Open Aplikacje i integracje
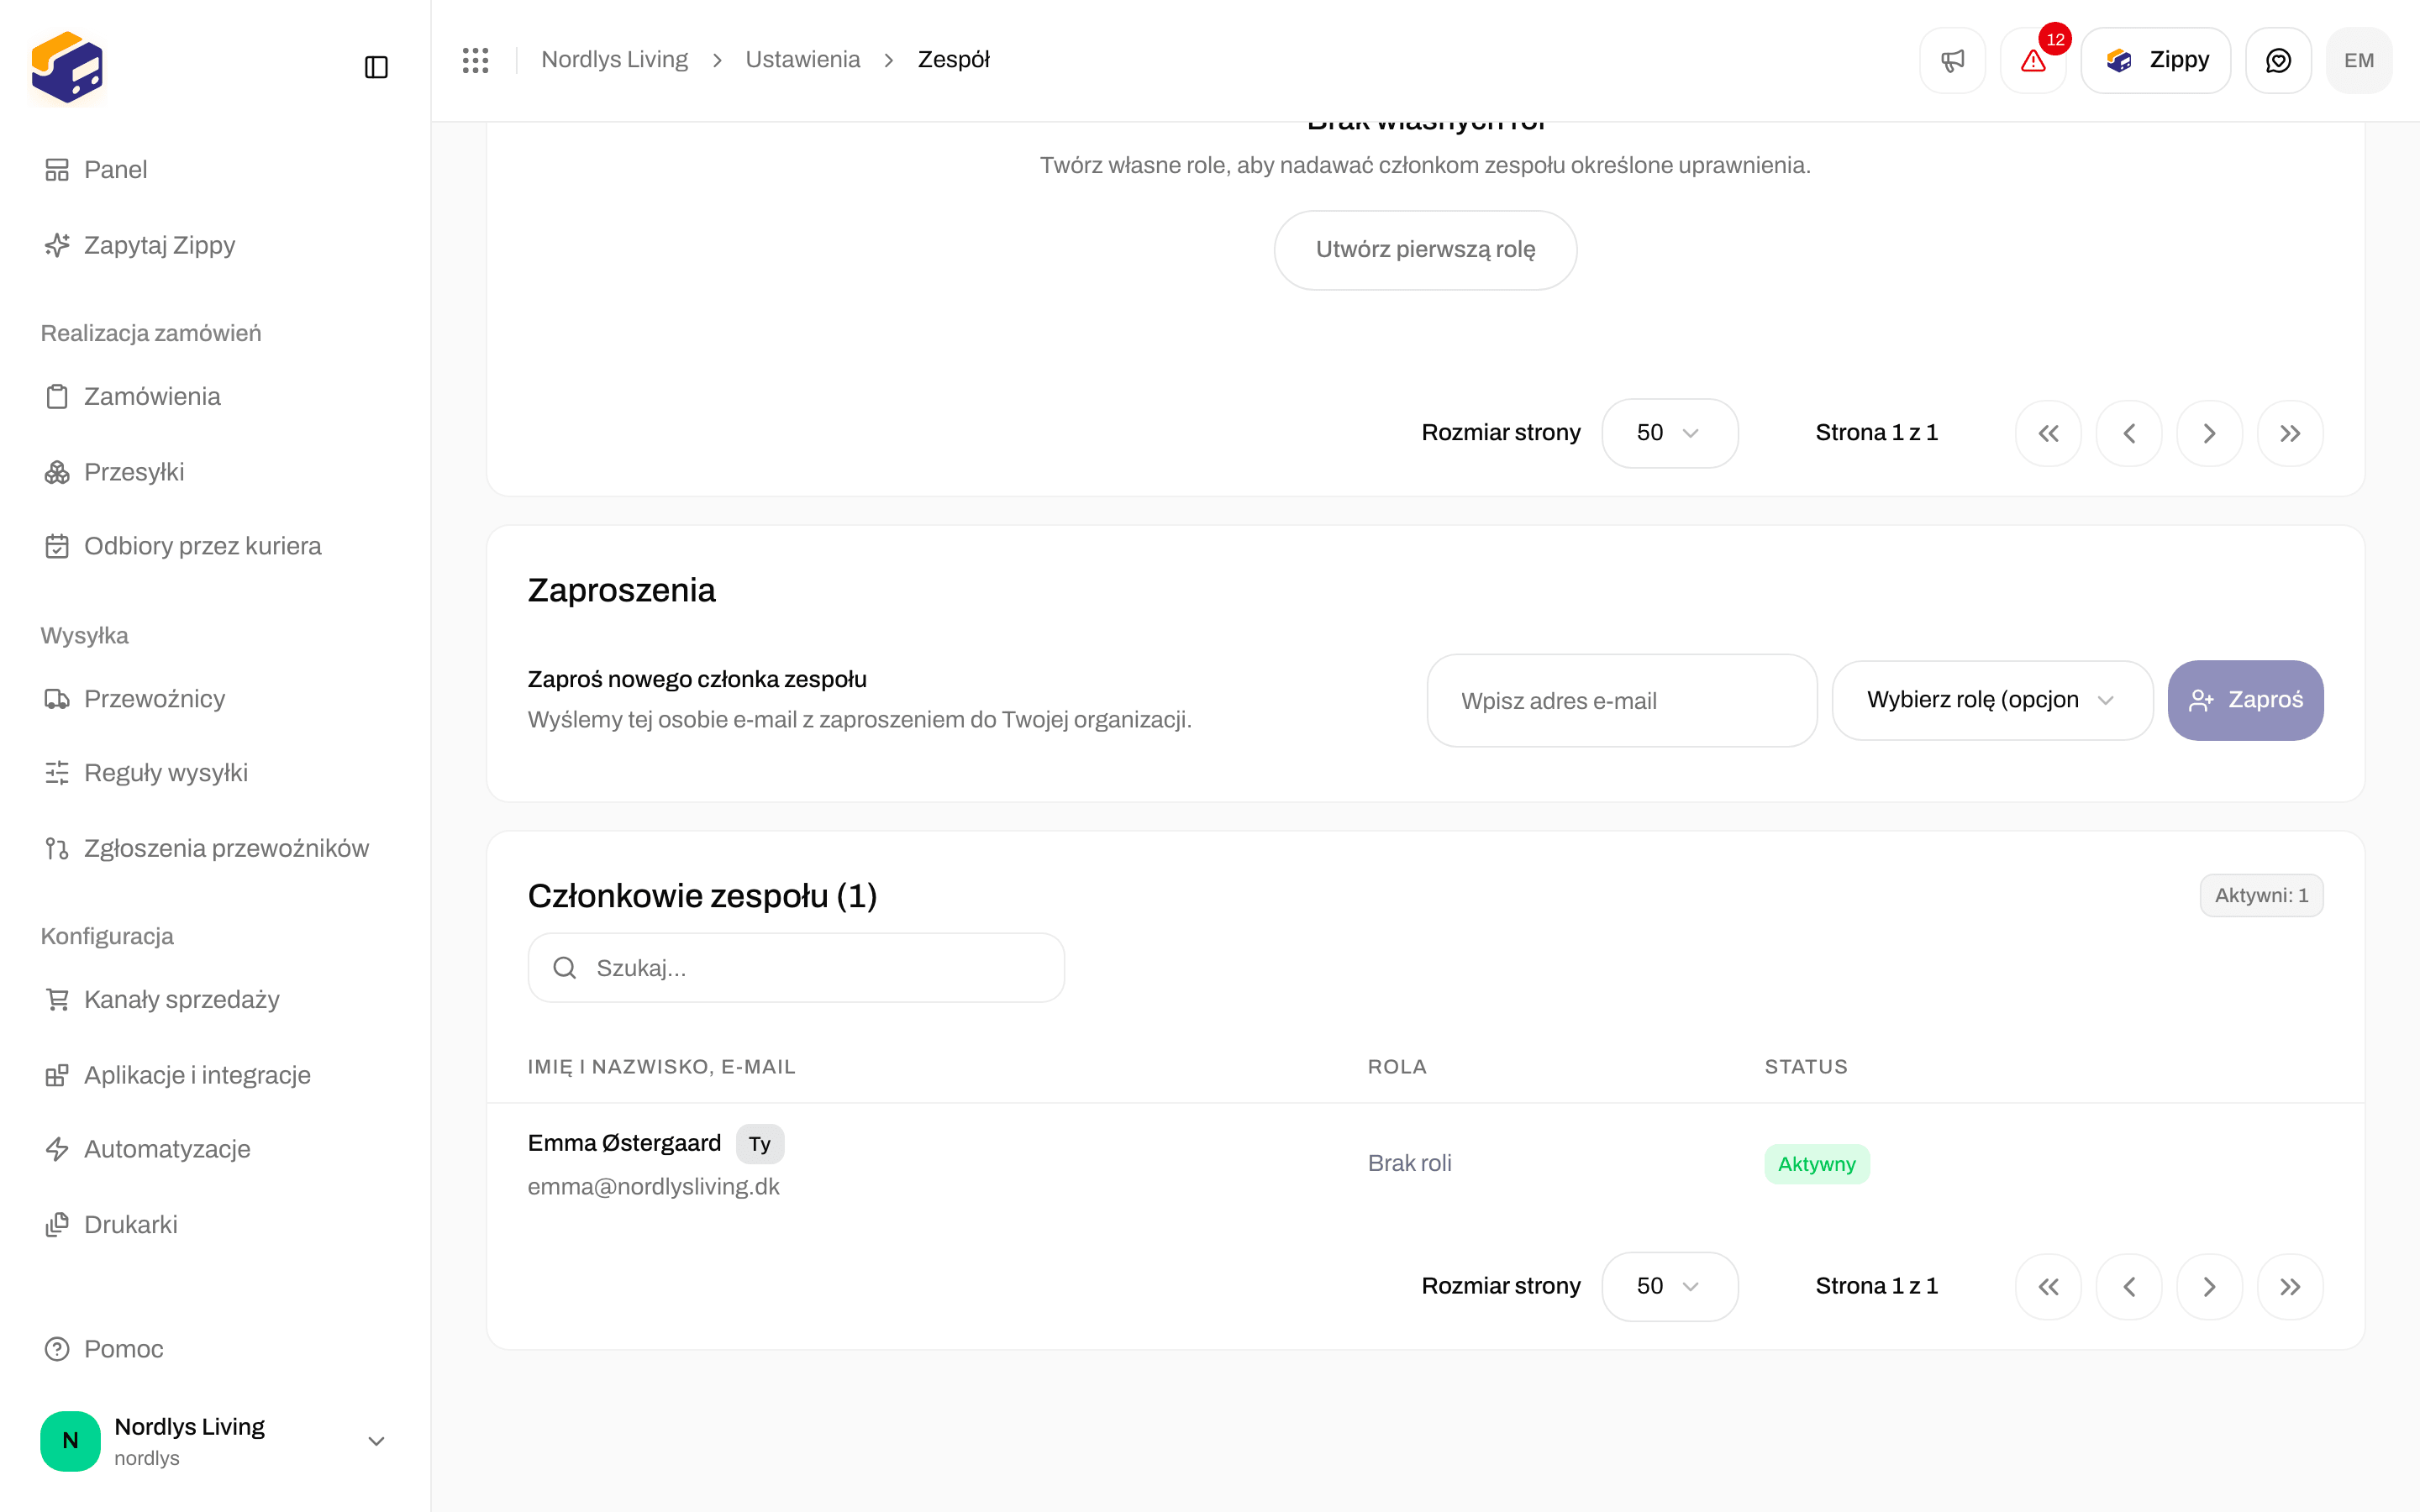Screen dimensions: 2420x1512 (x=215, y=1075)
